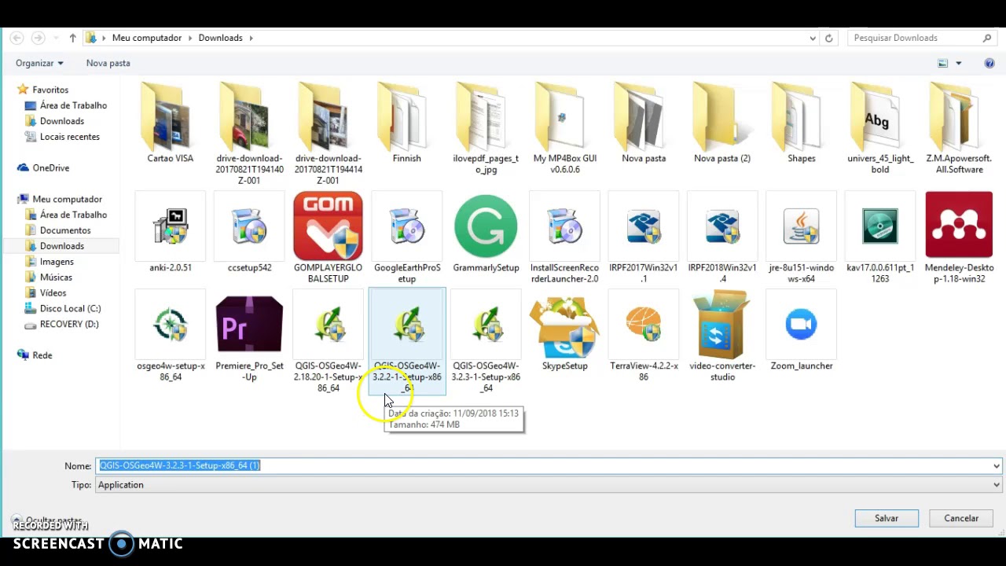The width and height of the screenshot is (1006, 566).
Task: Select the GoogleEarthProSetup file
Action: (406, 238)
